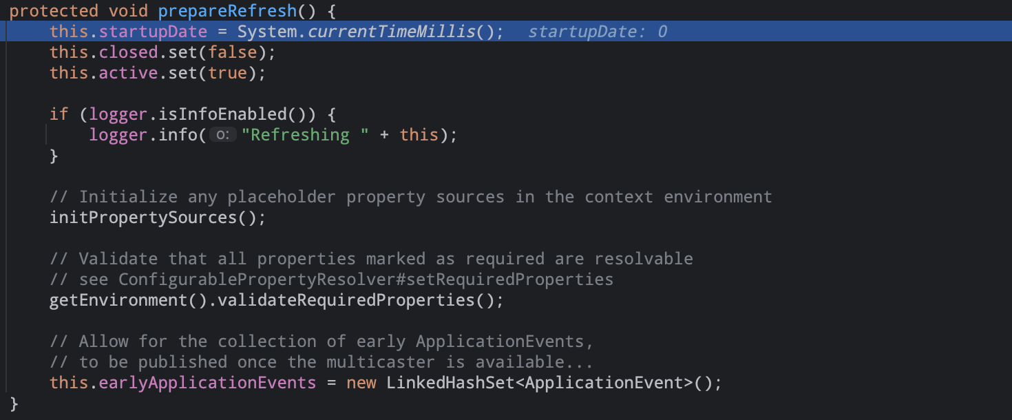Click the earlyApplicationEvents field
Screen dimensions: 1012x420
(x=207, y=383)
